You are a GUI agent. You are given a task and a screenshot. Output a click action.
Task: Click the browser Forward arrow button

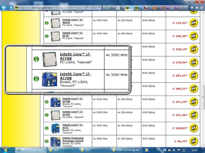coord(11,8)
